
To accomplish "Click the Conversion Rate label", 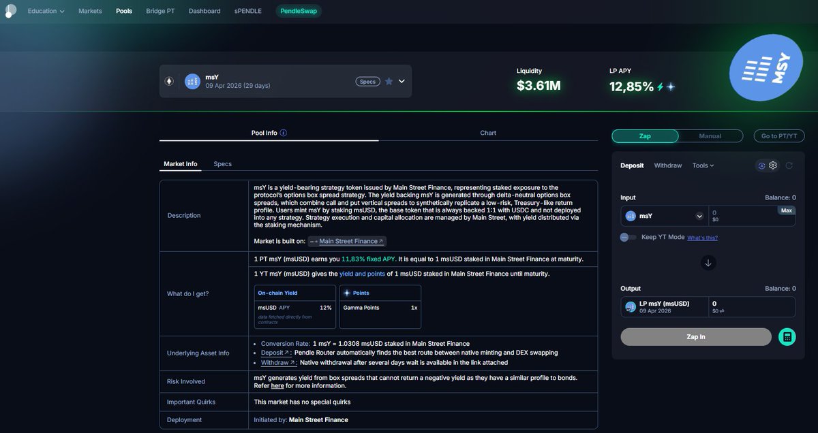I will [x=285, y=343].
